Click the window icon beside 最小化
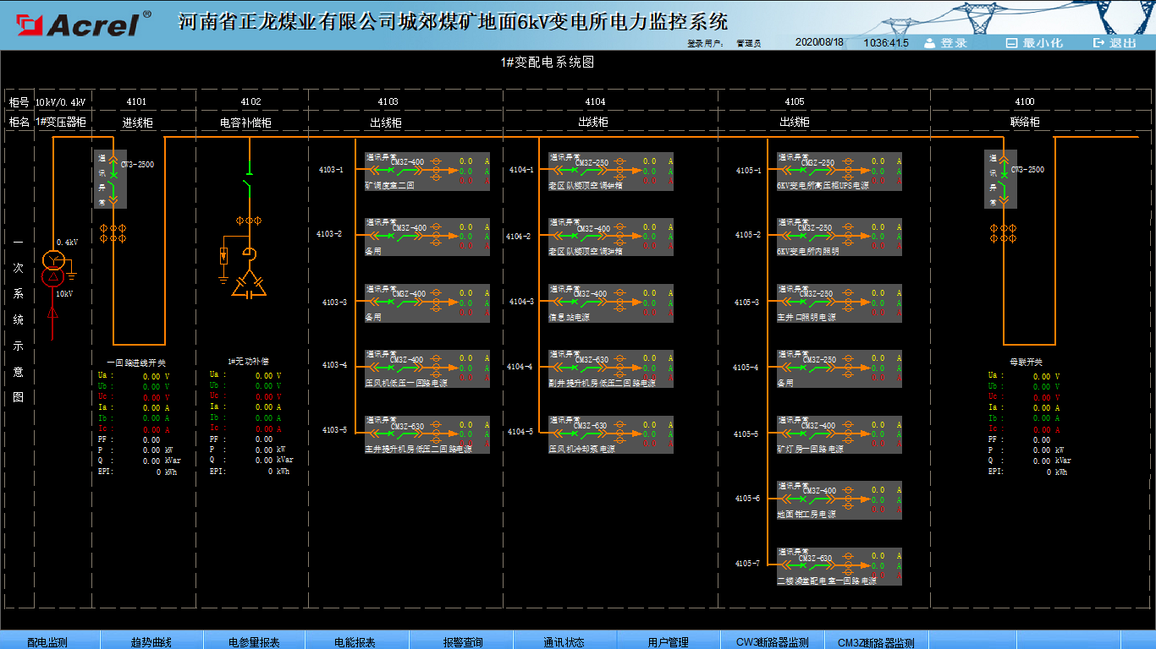1156x649 pixels. point(1011,43)
